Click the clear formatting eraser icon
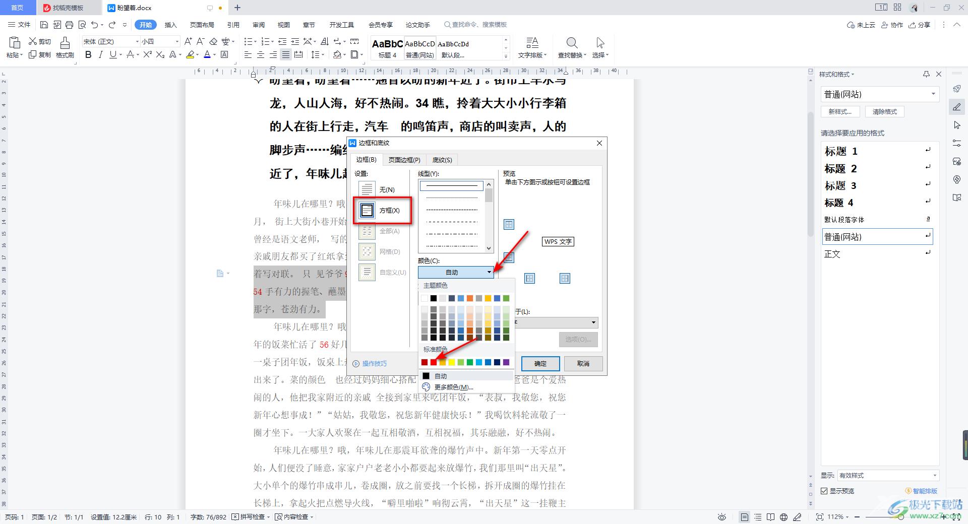 tap(213, 41)
